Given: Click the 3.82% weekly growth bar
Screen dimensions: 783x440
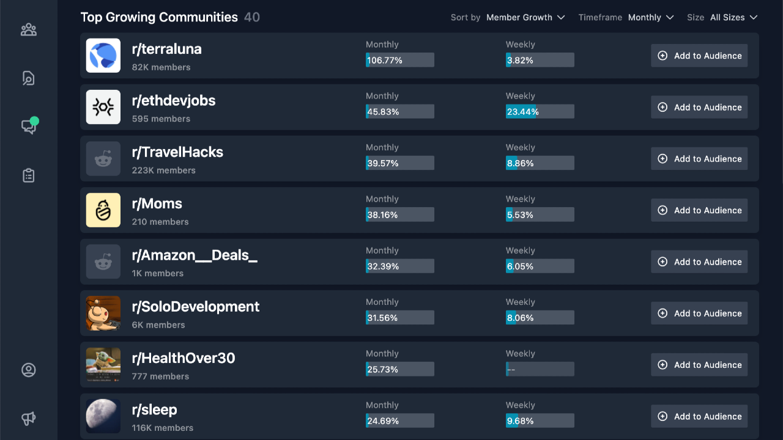Looking at the screenshot, I should pyautogui.click(x=540, y=60).
